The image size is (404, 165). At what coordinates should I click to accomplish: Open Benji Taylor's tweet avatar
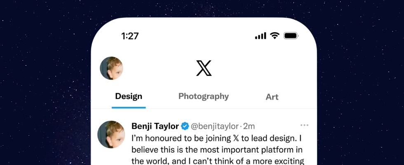click(x=111, y=135)
